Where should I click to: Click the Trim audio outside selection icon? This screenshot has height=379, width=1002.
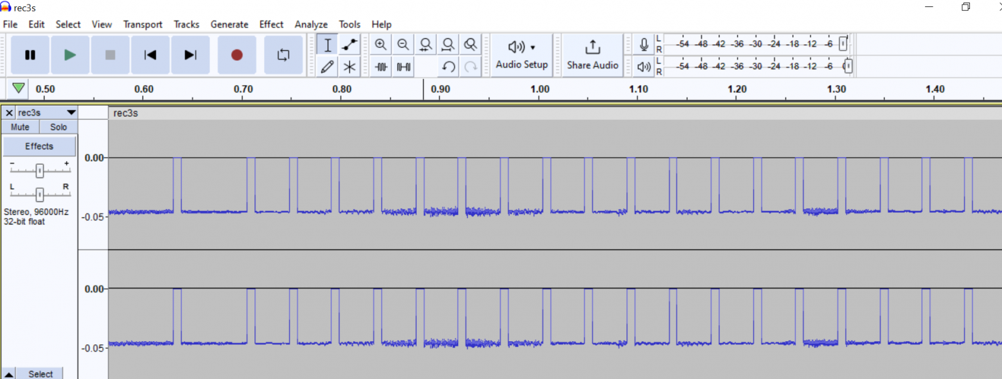pos(382,67)
